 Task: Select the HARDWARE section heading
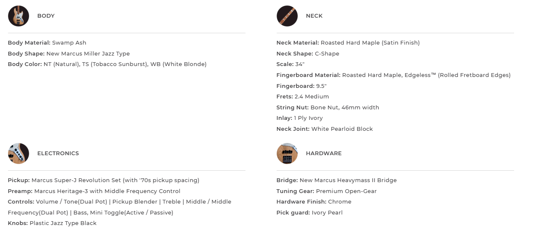coord(324,154)
